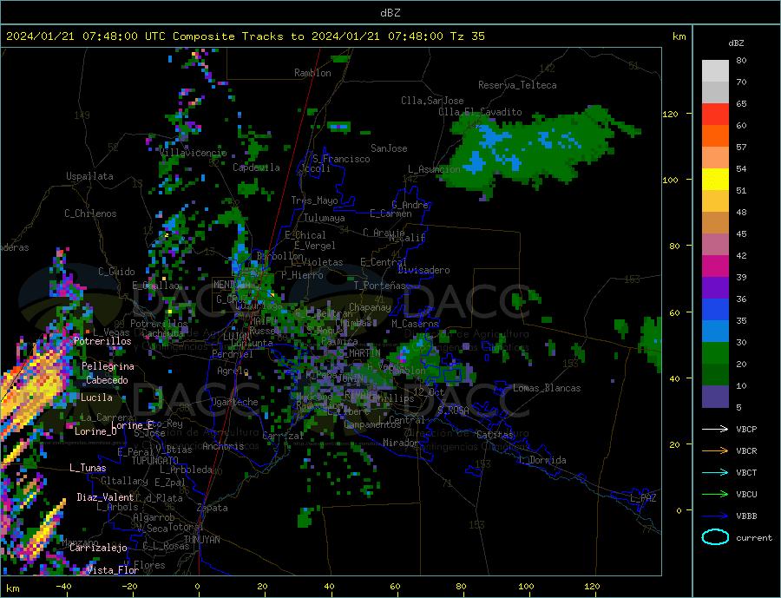Click the cyan VBCT arrow in legend
The width and height of the screenshot is (781, 598).
(x=715, y=472)
